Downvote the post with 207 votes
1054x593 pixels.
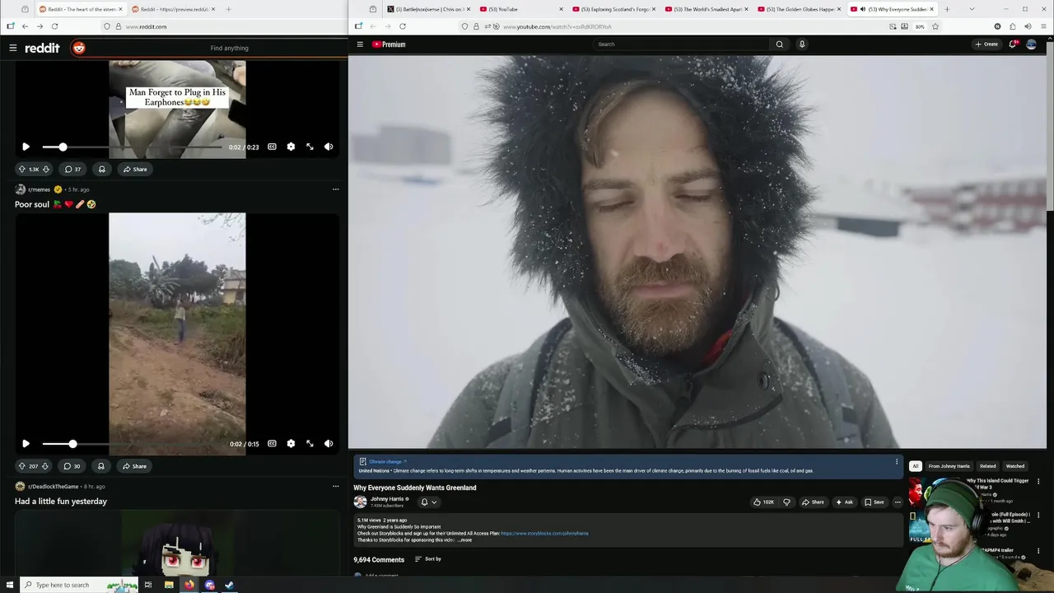click(x=44, y=466)
